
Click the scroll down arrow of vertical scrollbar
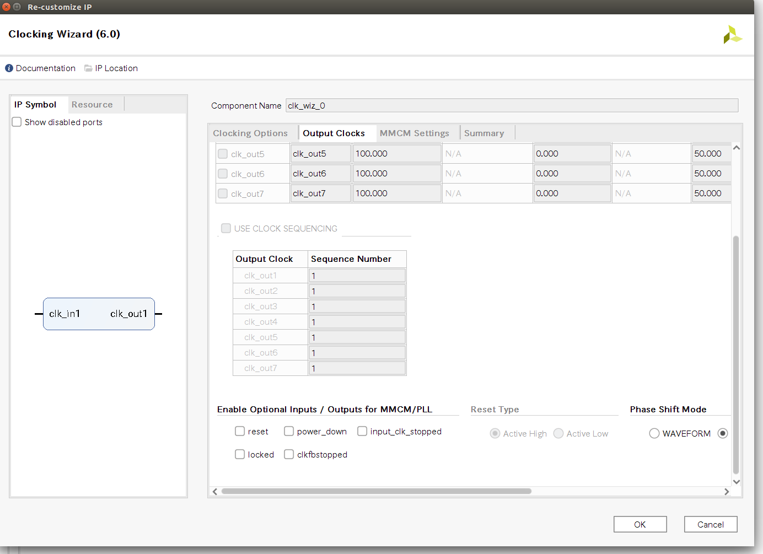click(736, 482)
